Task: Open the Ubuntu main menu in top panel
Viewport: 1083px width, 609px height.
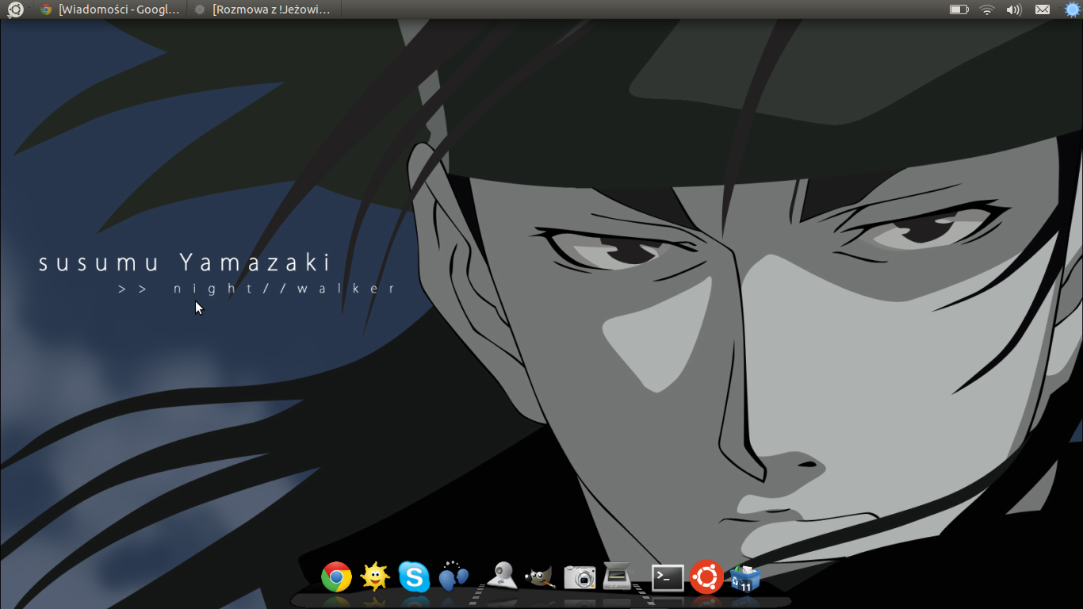Action: click(15, 10)
